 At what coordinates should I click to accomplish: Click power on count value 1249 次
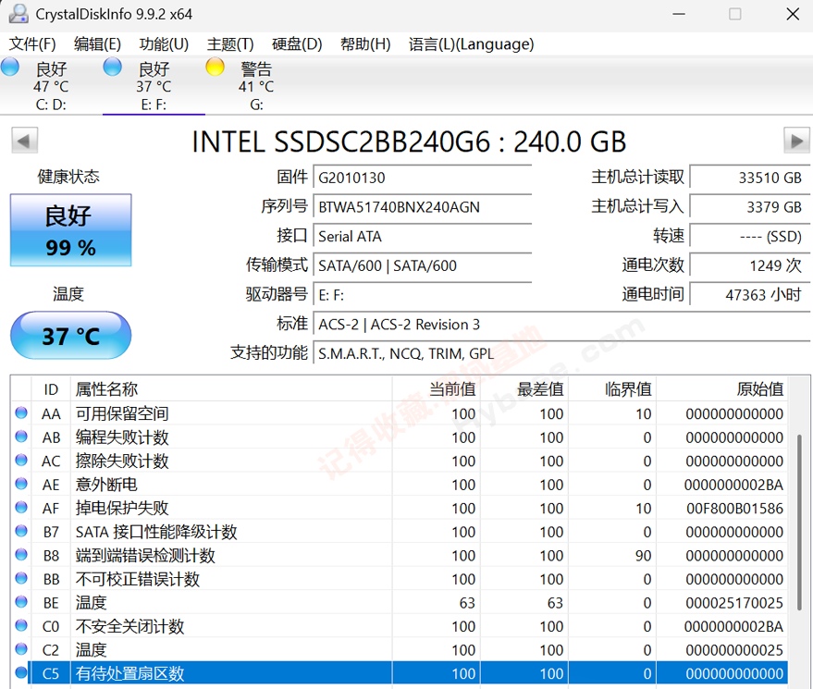click(750, 265)
